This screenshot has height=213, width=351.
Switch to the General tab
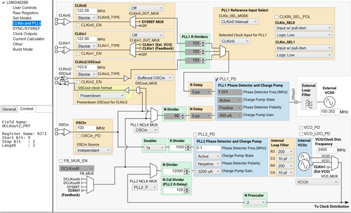[x=9, y=109]
